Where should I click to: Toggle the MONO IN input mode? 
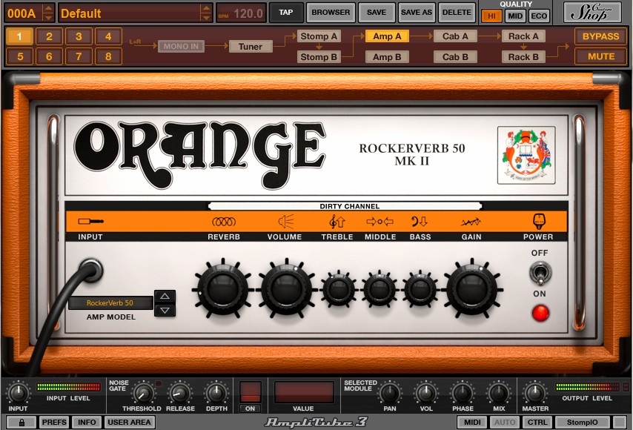181,47
